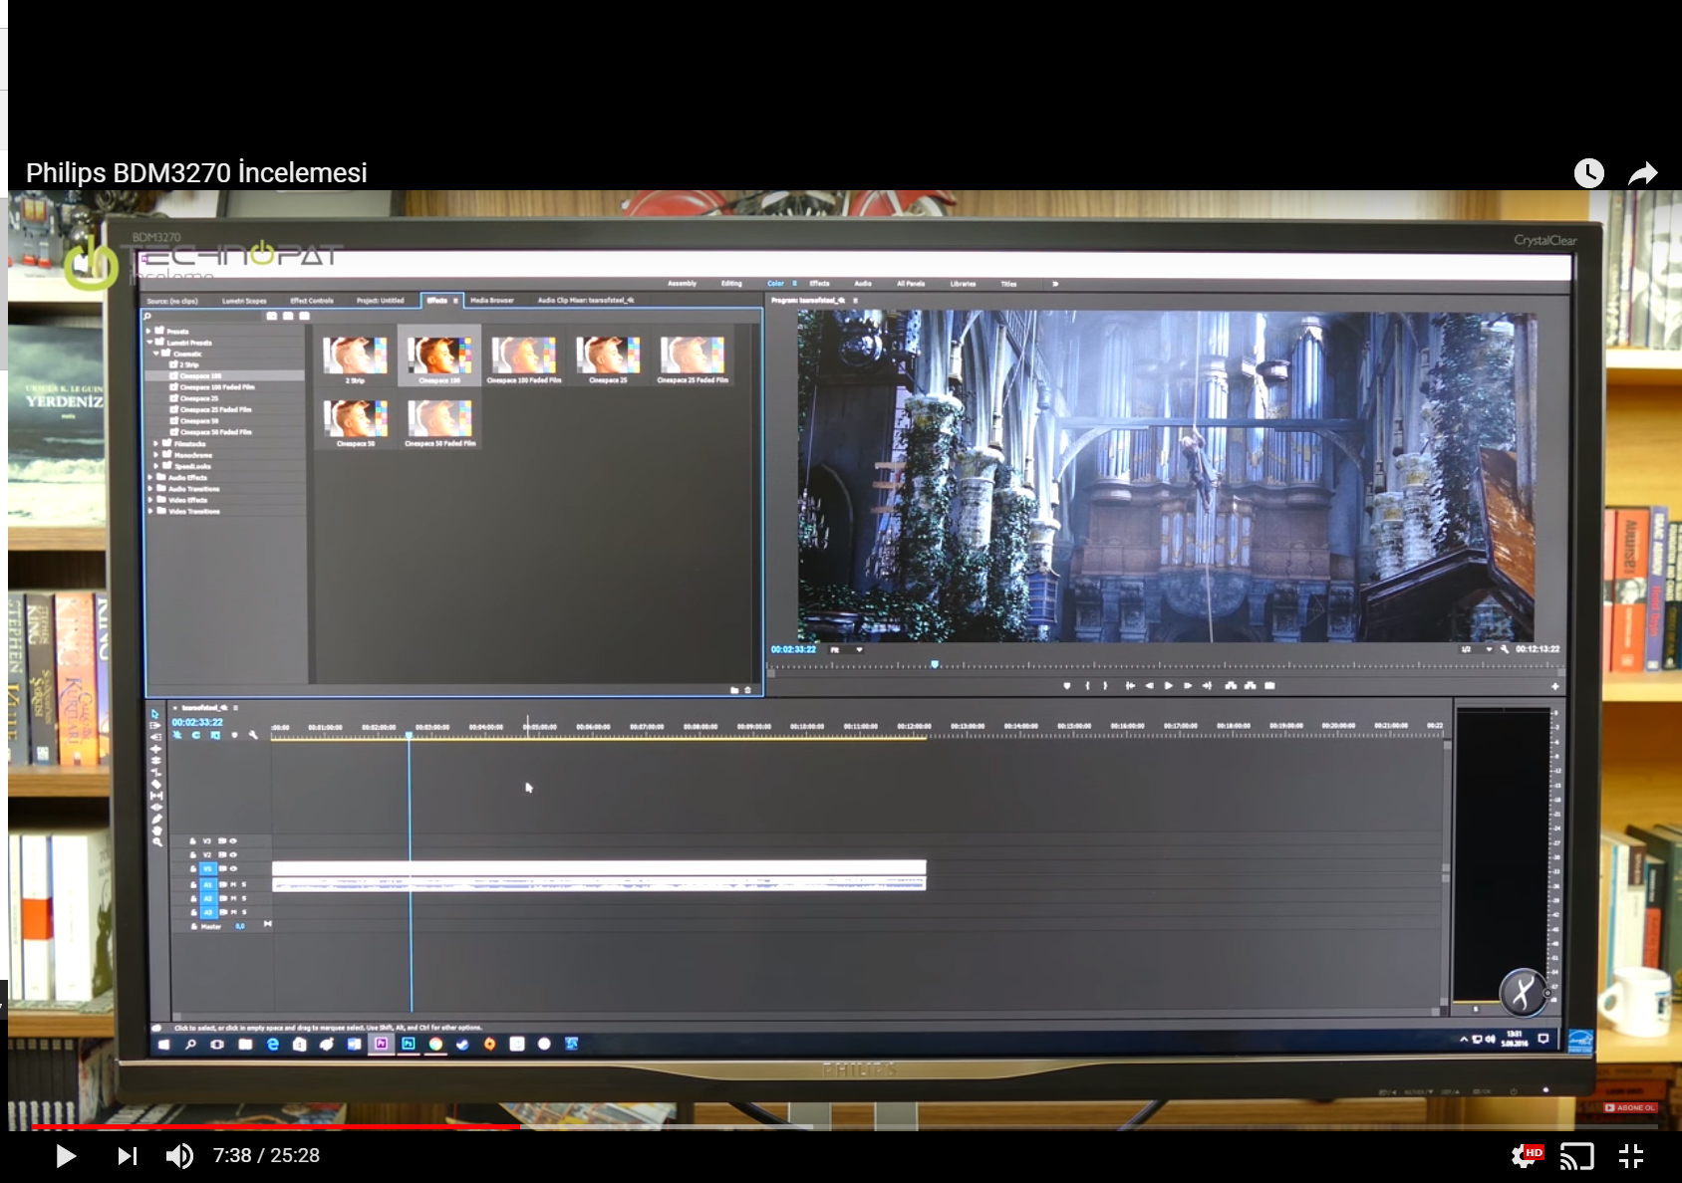This screenshot has width=1682, height=1183.
Task: Open Program monitor settings wrench
Action: pos(1504,649)
